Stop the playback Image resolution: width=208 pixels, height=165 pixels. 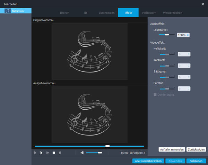pos(54,153)
